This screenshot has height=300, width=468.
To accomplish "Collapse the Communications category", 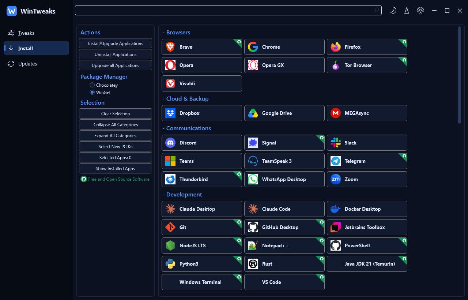I will (x=187, y=128).
